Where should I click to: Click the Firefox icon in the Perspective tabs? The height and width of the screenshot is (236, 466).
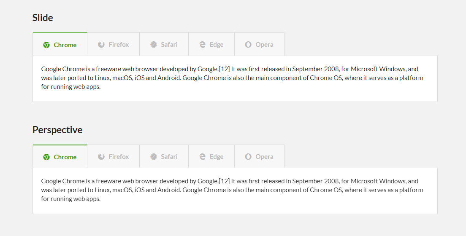[101, 157]
